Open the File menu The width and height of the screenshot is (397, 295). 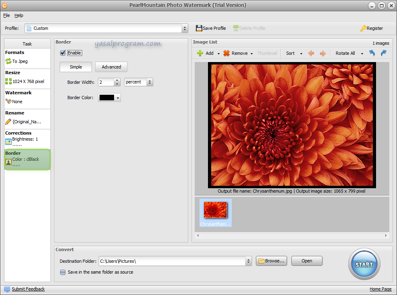coord(6,15)
